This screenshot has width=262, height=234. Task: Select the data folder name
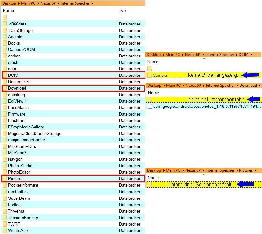tap(12, 69)
